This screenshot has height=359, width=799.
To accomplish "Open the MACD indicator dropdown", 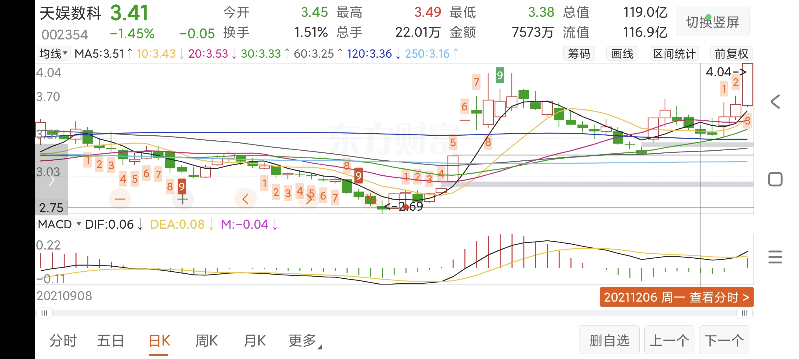I will [x=60, y=224].
